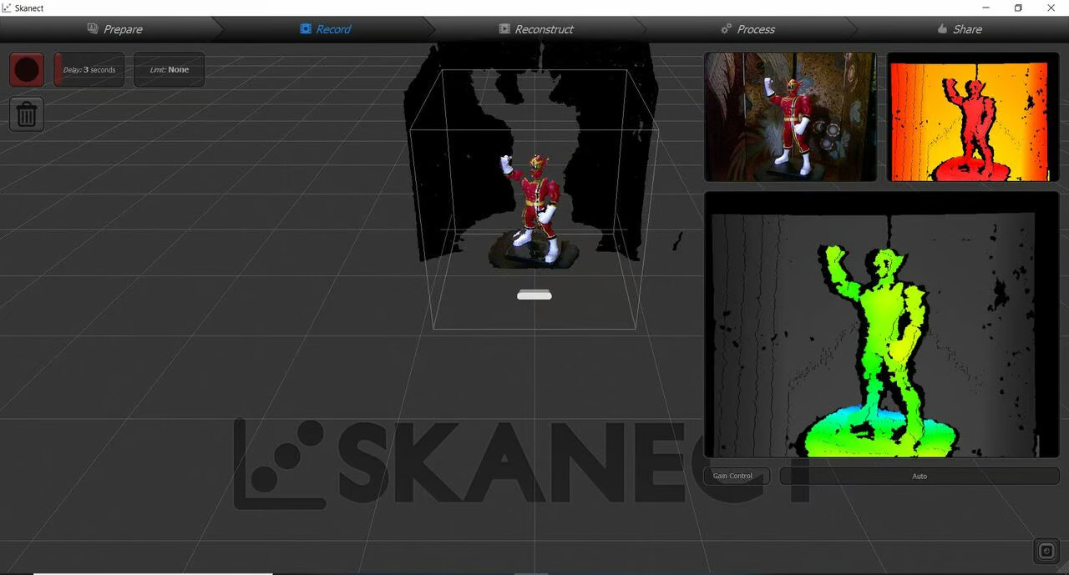This screenshot has width=1069, height=575.
Task: Click the Prepare tab's document icon
Action: pyautogui.click(x=93, y=28)
